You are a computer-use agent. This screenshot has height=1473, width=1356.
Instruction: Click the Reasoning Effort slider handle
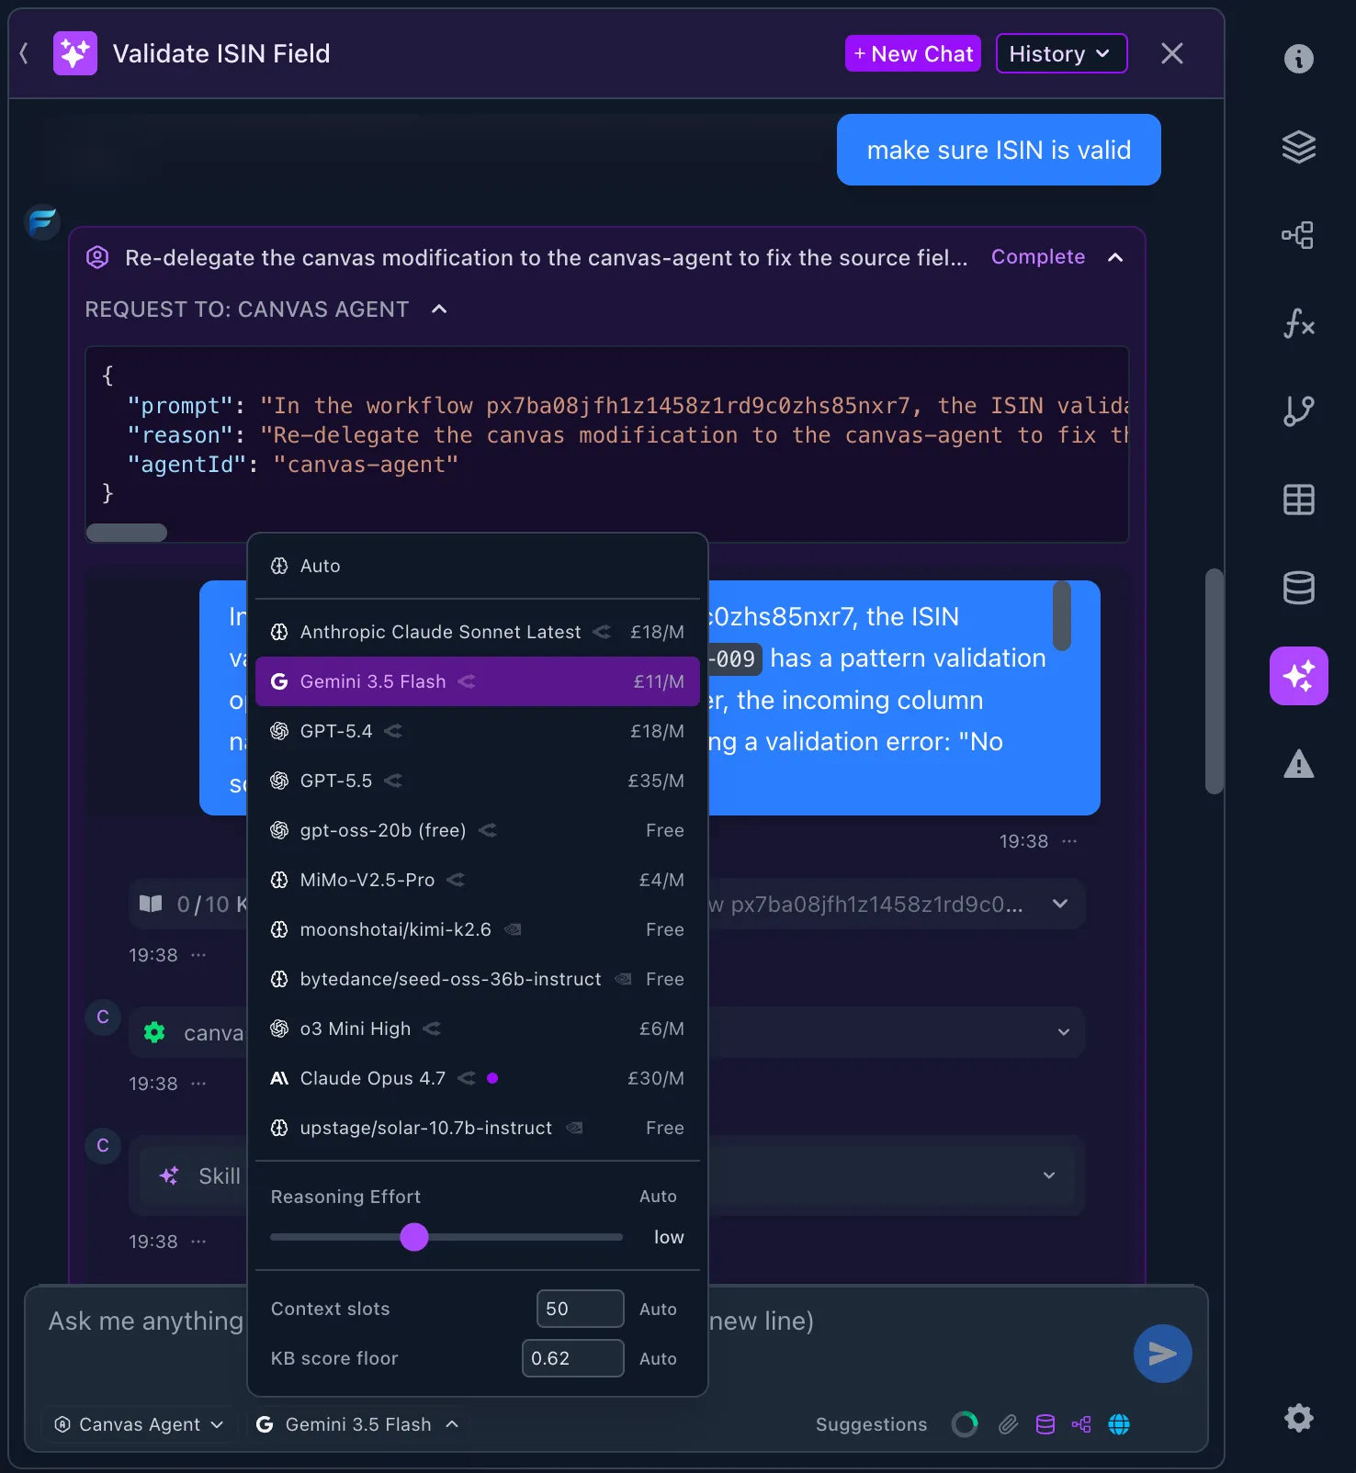click(414, 1237)
